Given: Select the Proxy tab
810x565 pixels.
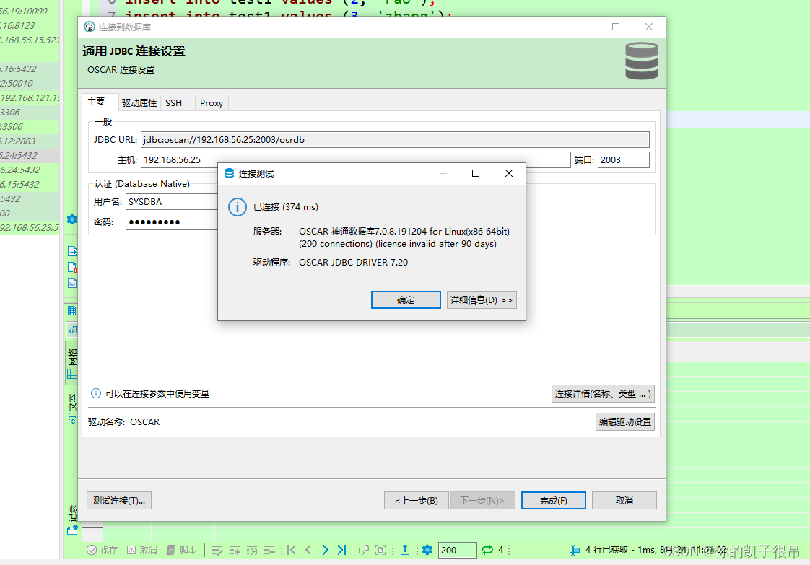Looking at the screenshot, I should click(211, 102).
